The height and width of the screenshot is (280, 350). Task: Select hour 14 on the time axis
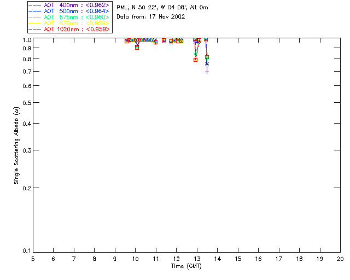point(218,259)
